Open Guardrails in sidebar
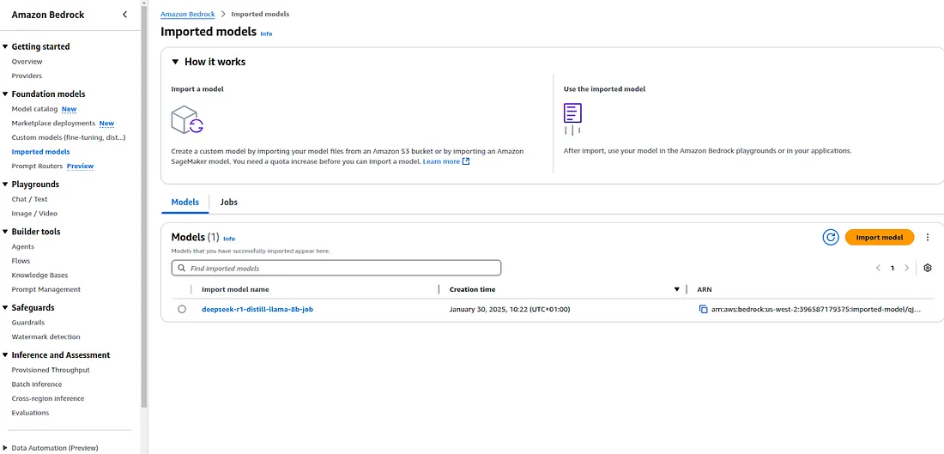The height and width of the screenshot is (454, 944). coord(28,323)
